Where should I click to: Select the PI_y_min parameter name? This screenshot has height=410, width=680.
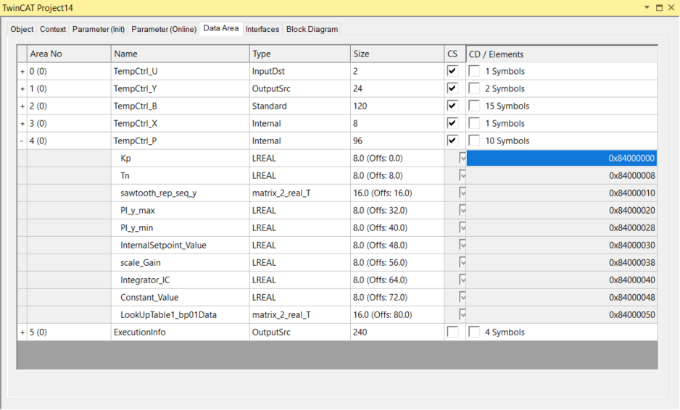pos(136,228)
